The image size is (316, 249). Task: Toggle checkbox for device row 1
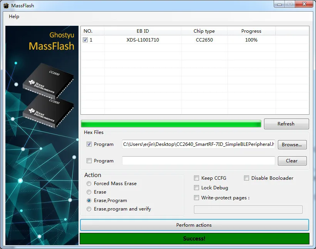pyautogui.click(x=85, y=40)
